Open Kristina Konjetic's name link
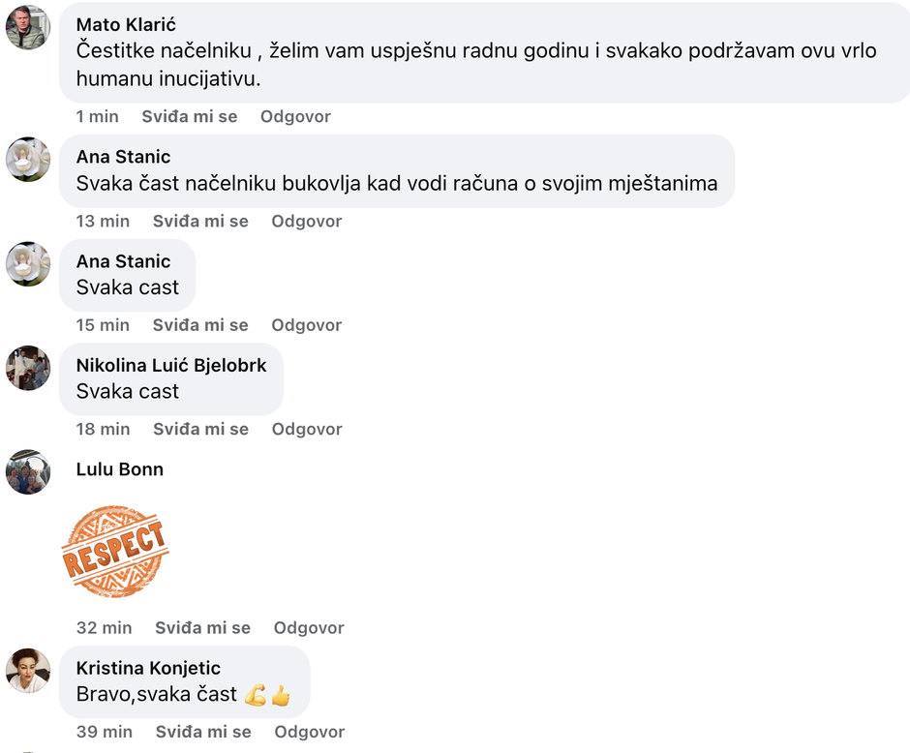 tap(148, 668)
